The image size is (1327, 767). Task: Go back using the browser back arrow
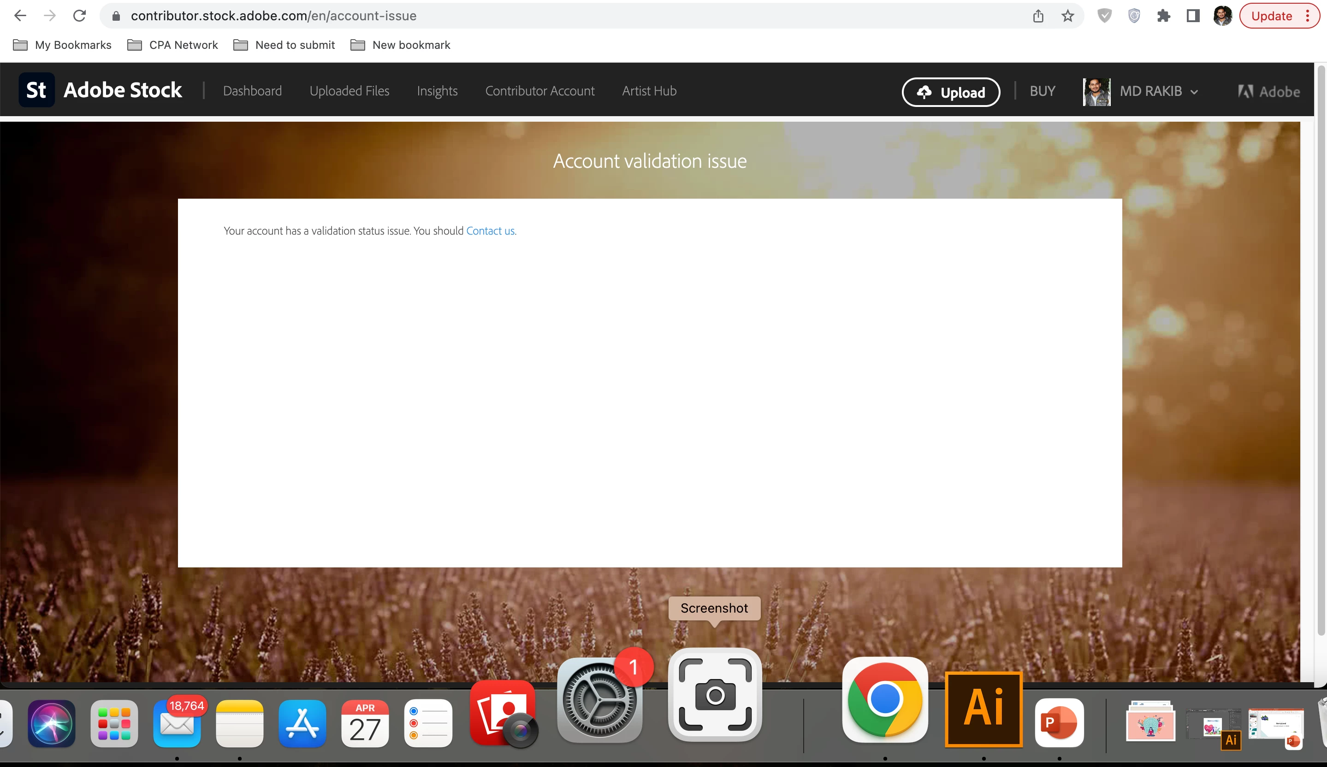pos(20,16)
